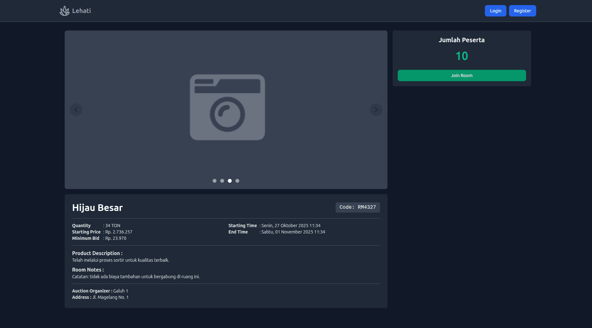This screenshot has width=592, height=328.
Task: Click the camera placeholder image
Action: [227, 107]
